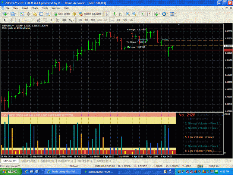This screenshot has height=175, width=233.
Task: Click the taskbar clock 4:29 PM
Action: pos(224,172)
